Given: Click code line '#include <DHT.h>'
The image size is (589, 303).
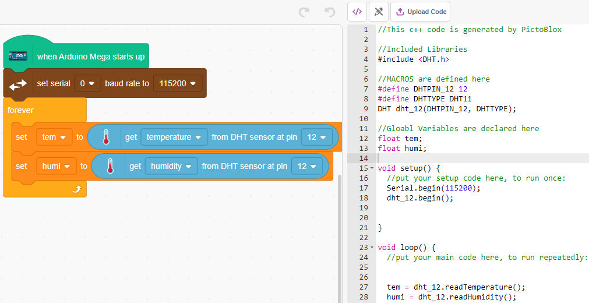Looking at the screenshot, I should (x=413, y=59).
